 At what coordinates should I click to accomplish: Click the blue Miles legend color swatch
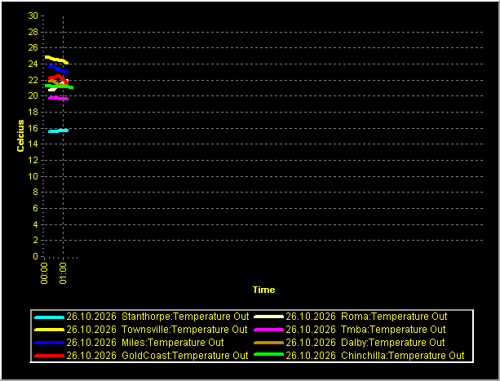[50, 343]
